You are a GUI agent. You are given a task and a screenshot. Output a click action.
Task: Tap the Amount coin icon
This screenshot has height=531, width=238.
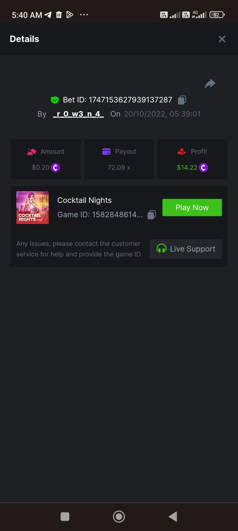coord(56,168)
